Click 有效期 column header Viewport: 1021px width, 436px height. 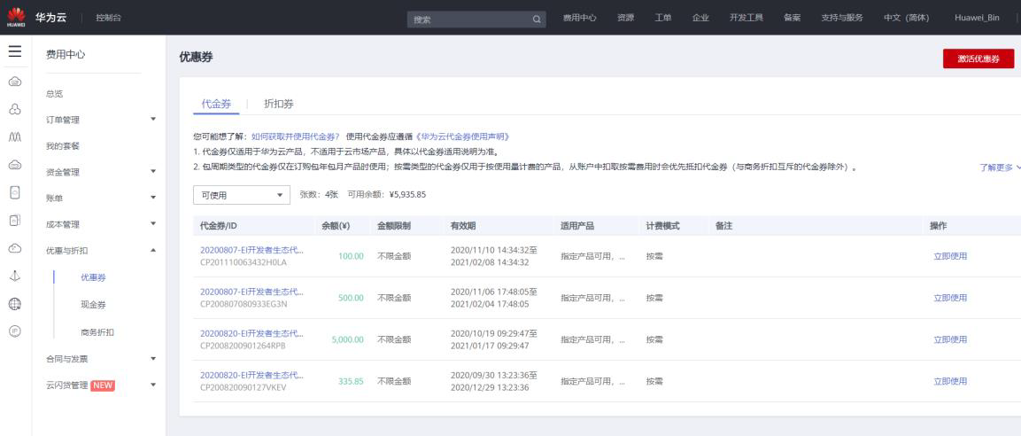tap(463, 225)
